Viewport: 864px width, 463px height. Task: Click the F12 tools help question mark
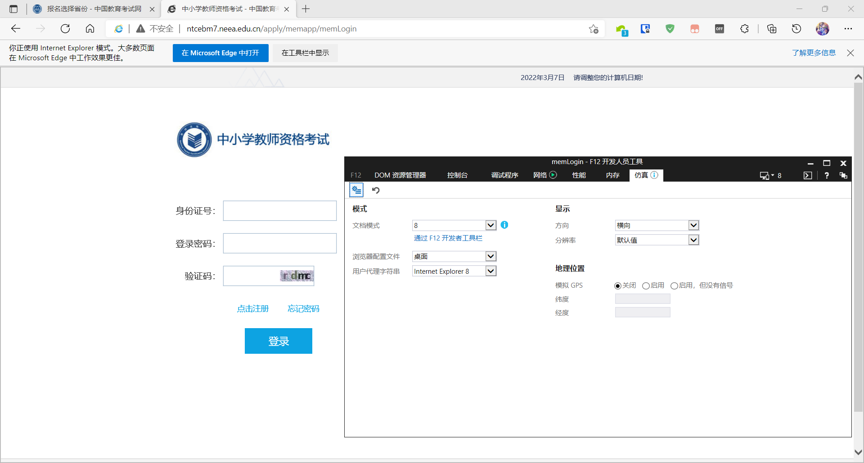pos(827,175)
